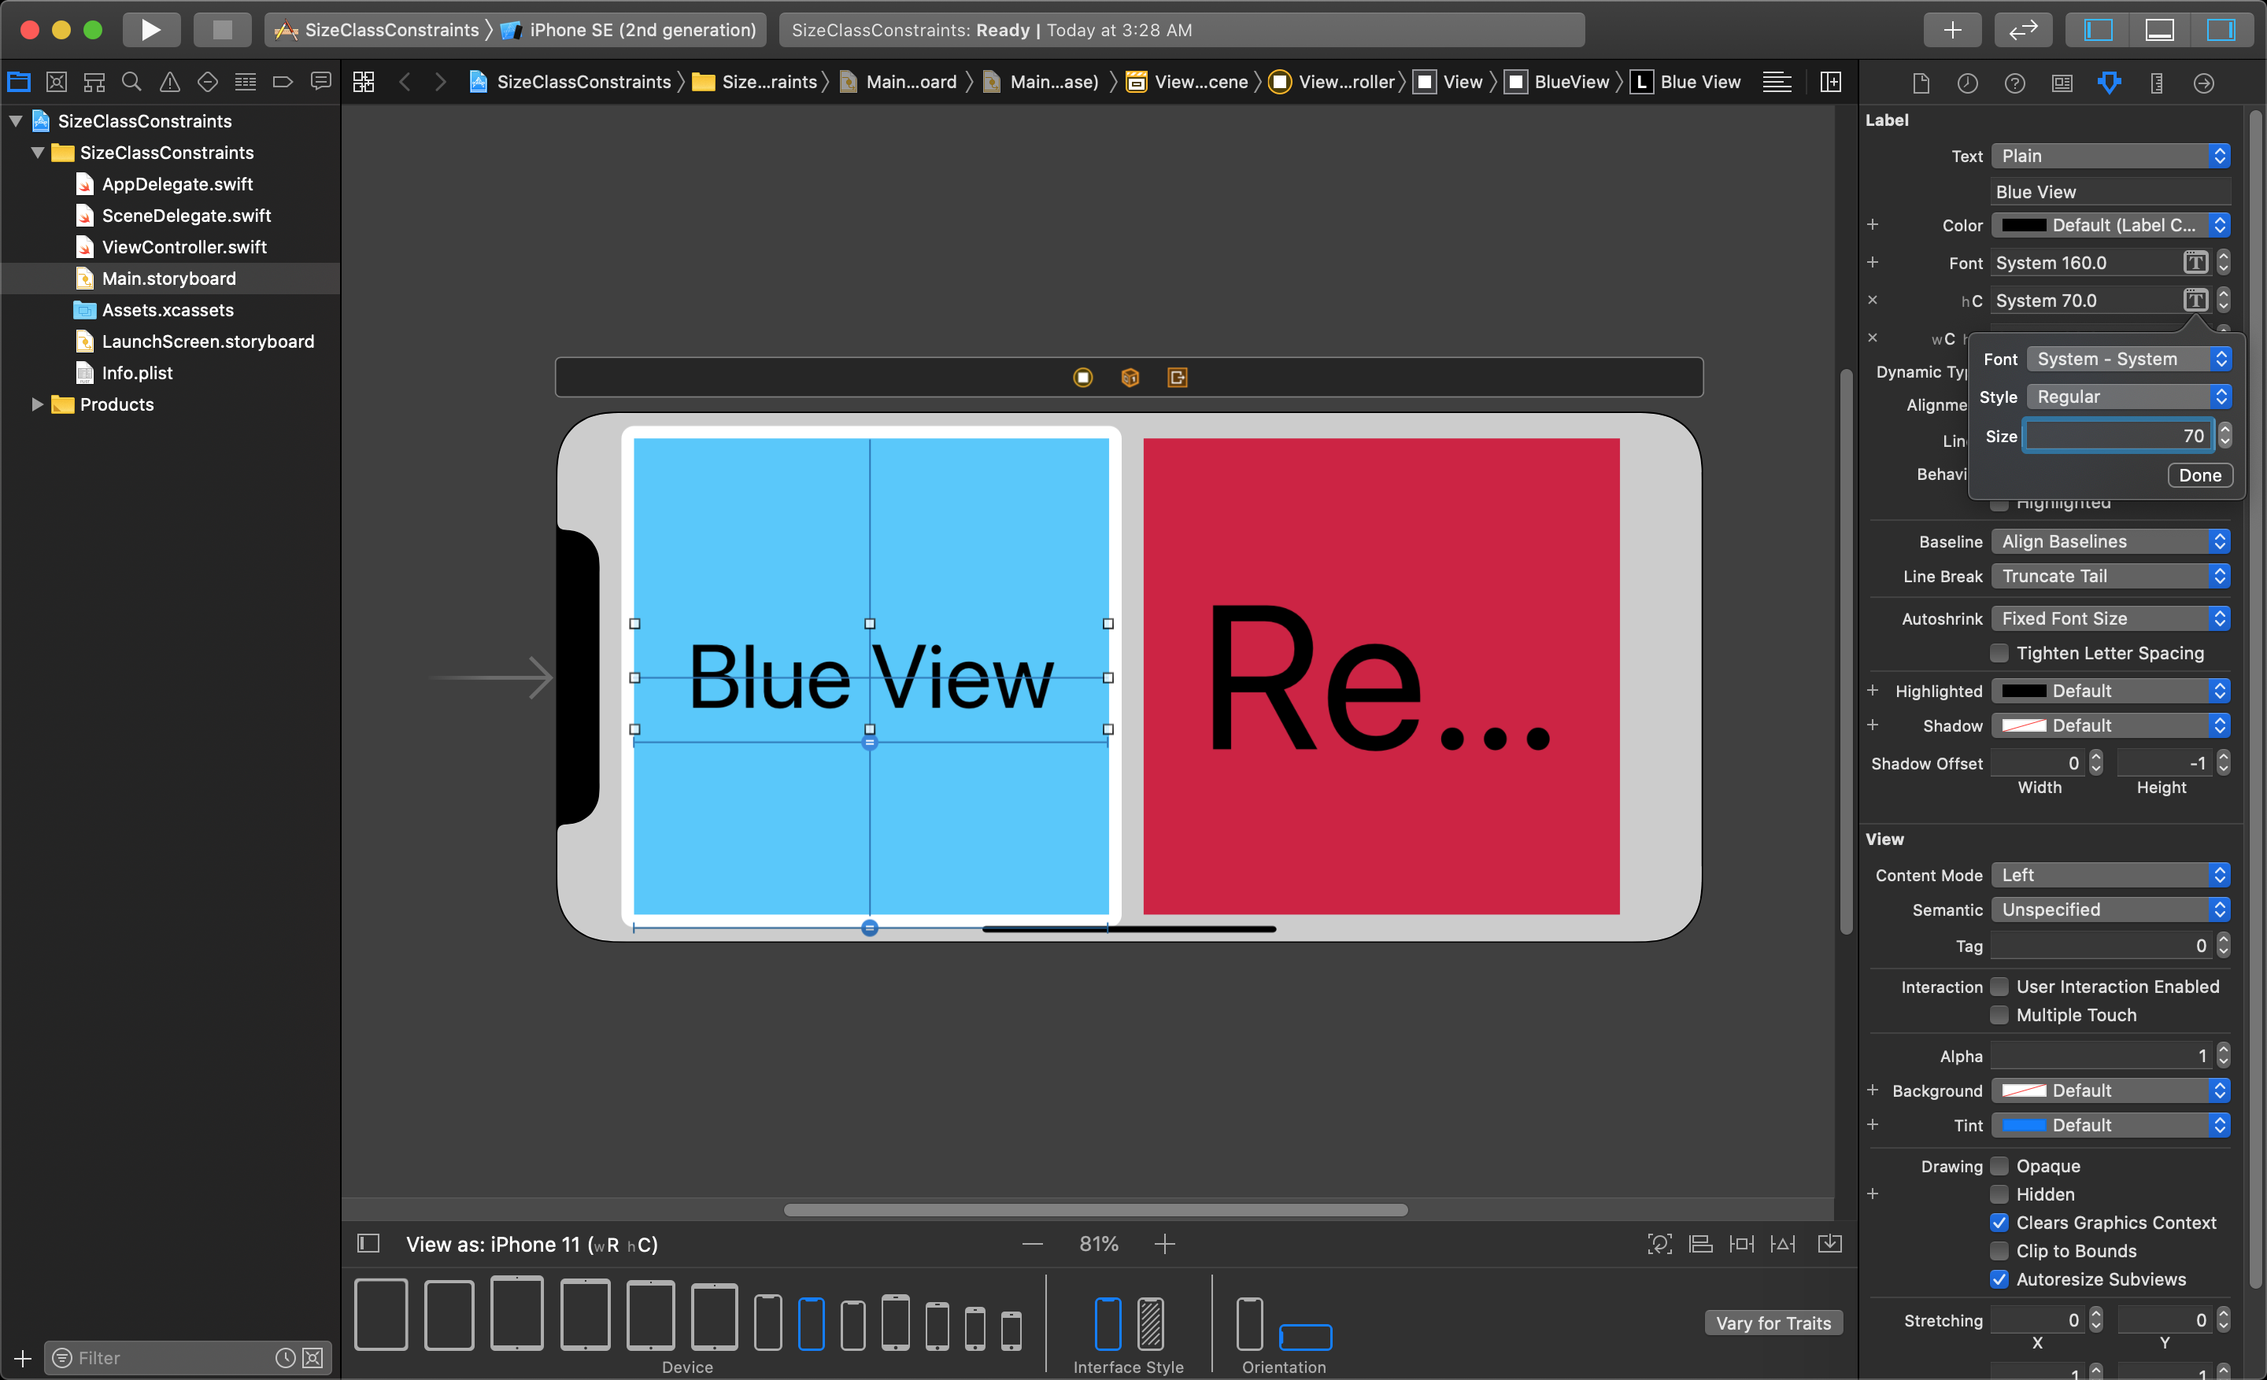Show the History inspector
The image size is (2267, 1380).
point(1968,83)
